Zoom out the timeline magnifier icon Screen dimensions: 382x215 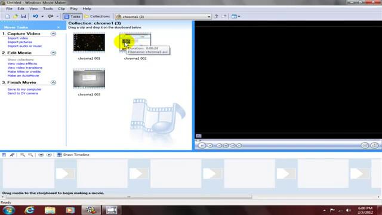(x=30, y=155)
